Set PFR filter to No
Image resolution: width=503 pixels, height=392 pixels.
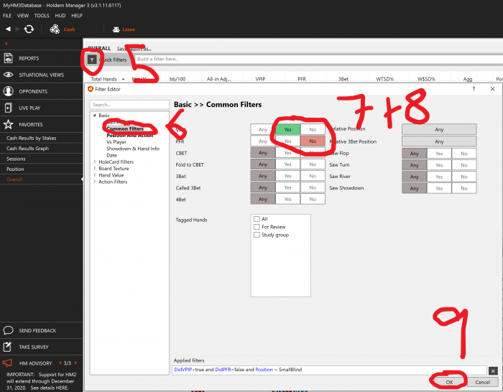[x=313, y=141]
